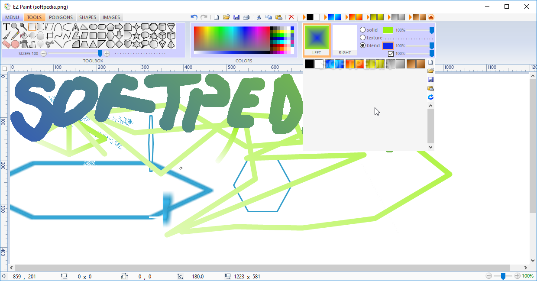Select the RIGHT color preview box
This screenshot has height=281, width=537.
coord(345,40)
